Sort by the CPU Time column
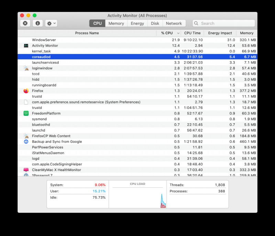This screenshot has height=236, width=275. [x=192, y=33]
